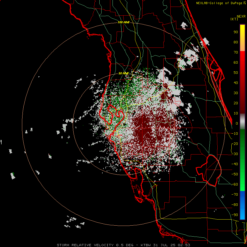
Task: Click the 70 value on velocity scale
Action: pyautogui.click(x=236, y=52)
